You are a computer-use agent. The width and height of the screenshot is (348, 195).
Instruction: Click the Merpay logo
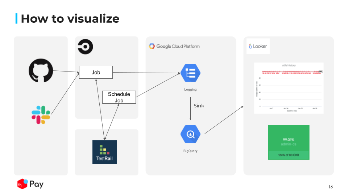pyautogui.click(x=30, y=184)
